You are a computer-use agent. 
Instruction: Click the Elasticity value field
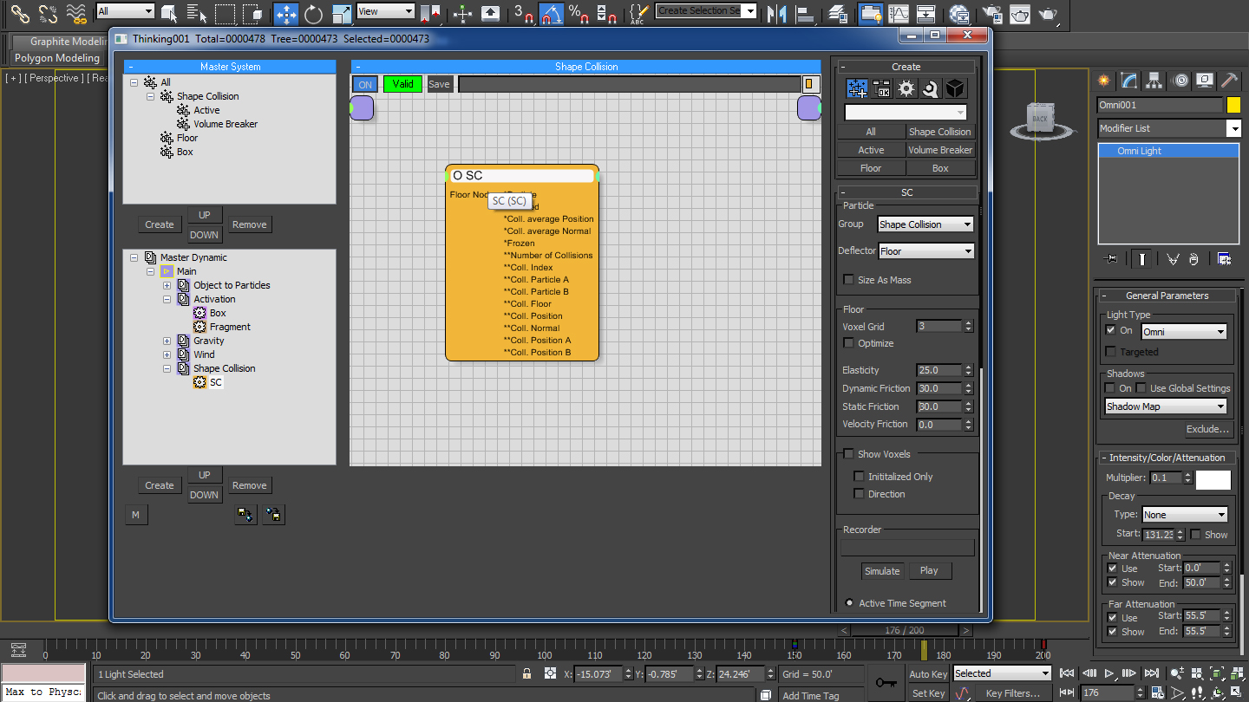[x=939, y=370]
